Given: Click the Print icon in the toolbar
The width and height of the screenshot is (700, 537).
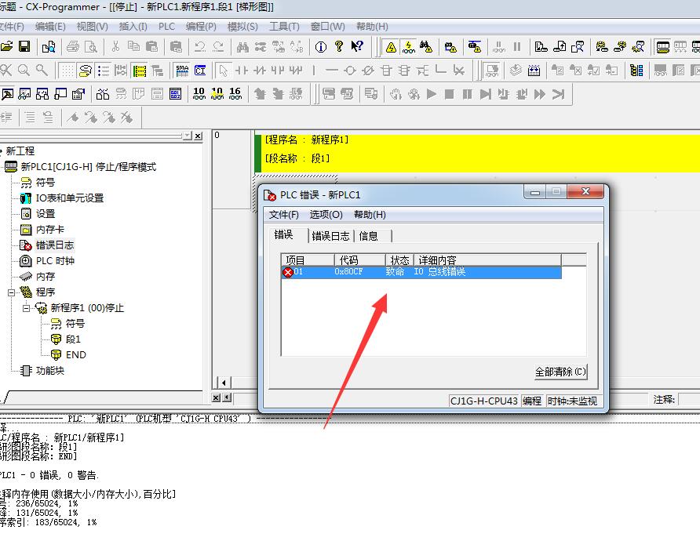Looking at the screenshot, I should pyautogui.click(x=73, y=47).
